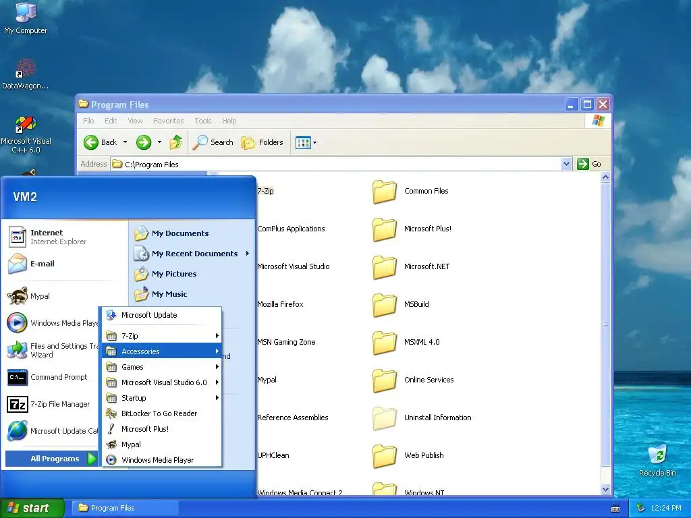Click the green Go button
This screenshot has height=518, width=691.
point(589,164)
